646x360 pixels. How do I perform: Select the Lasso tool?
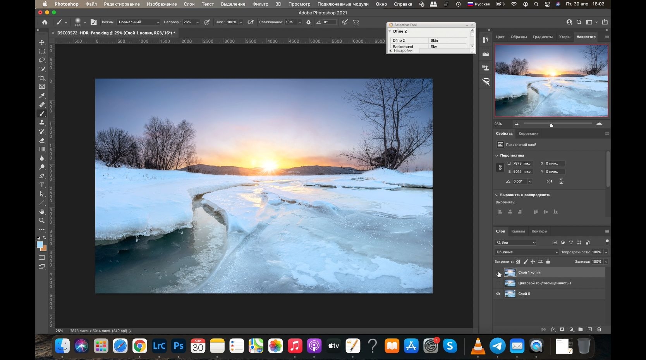pos(42,60)
